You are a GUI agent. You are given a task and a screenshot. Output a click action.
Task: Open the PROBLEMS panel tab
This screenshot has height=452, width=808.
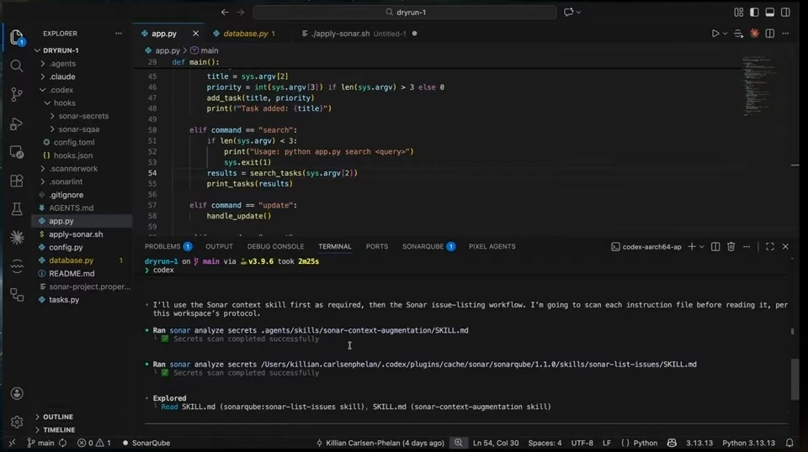(x=168, y=246)
